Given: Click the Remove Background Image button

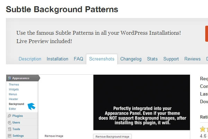Looking at the screenshot, I should coord(112,137).
